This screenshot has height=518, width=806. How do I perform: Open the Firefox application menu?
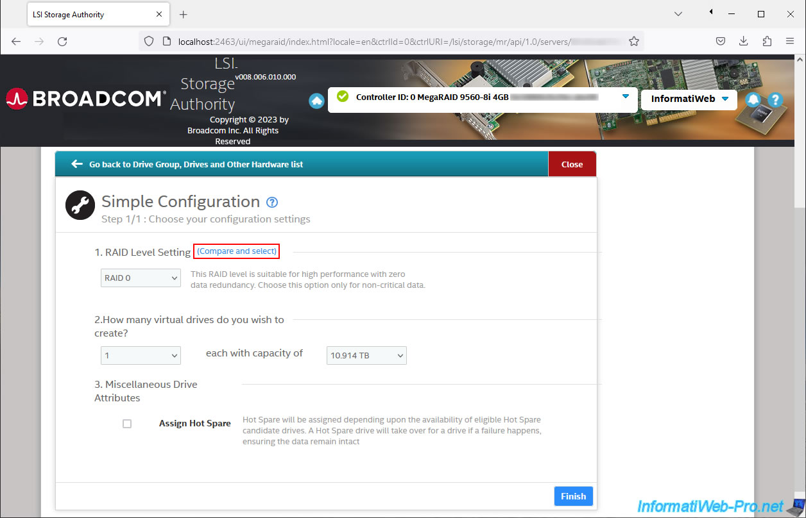(x=790, y=41)
